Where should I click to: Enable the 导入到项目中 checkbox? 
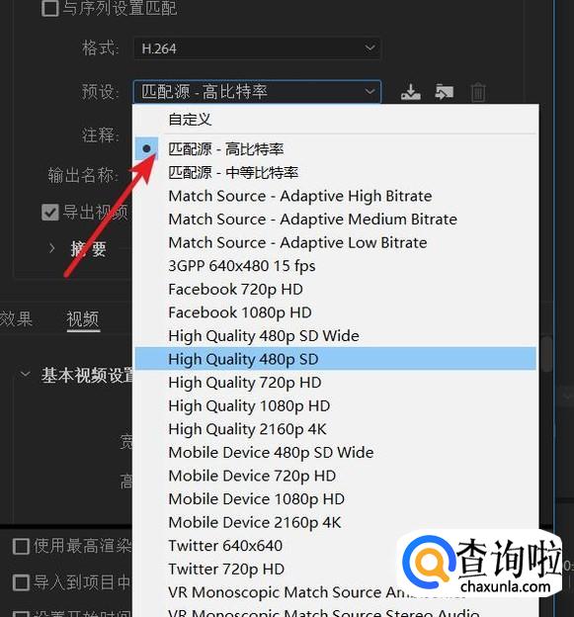(x=21, y=582)
